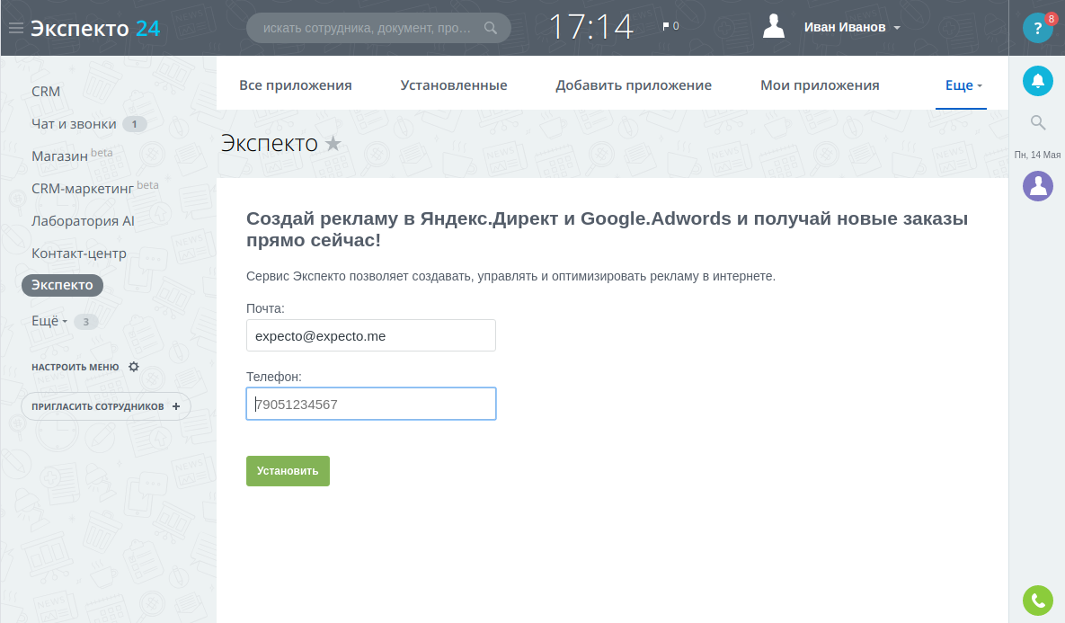The height and width of the screenshot is (623, 1065).
Task: Click the hamburger menu icon
Action: pyautogui.click(x=15, y=28)
